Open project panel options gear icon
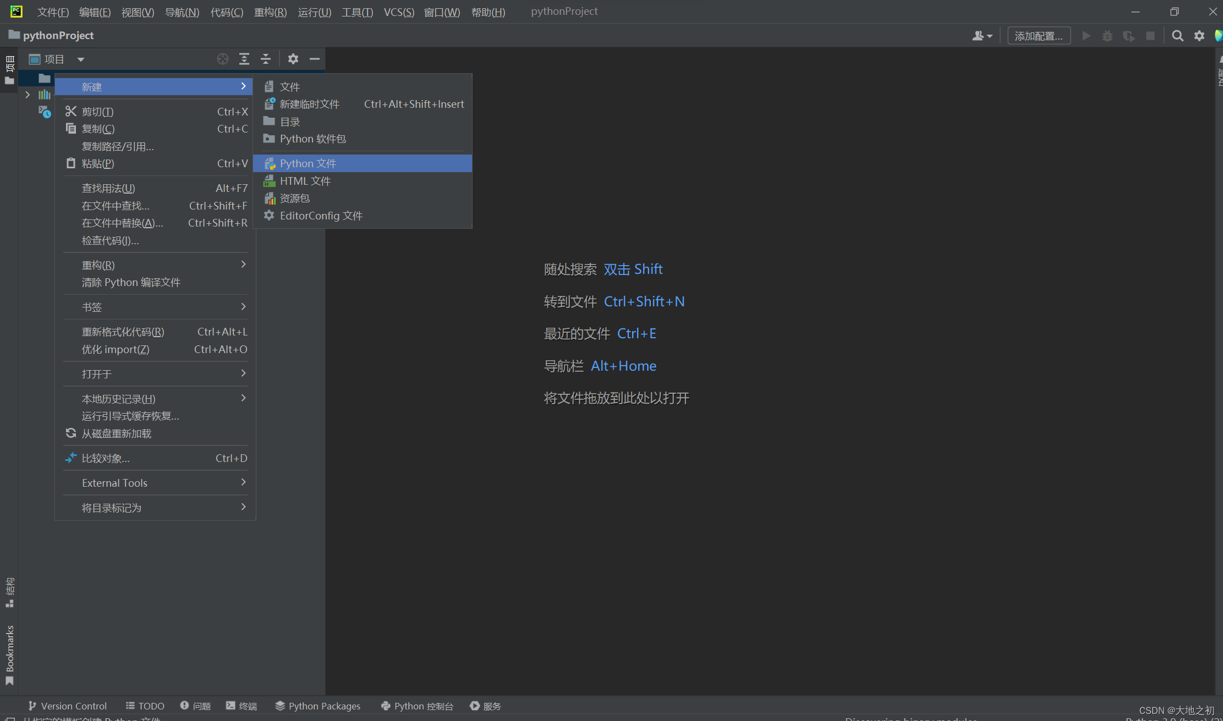 [x=293, y=59]
